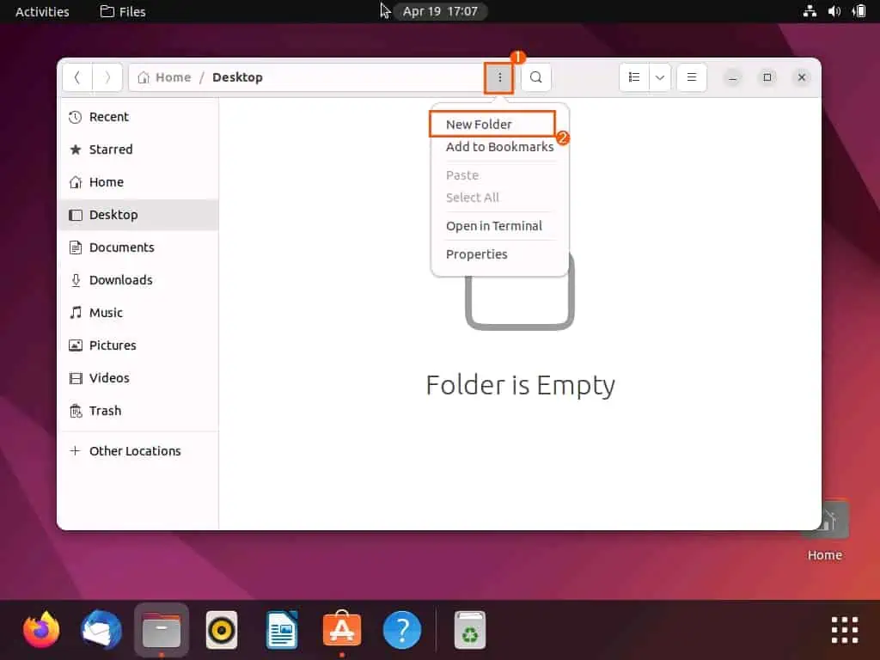This screenshot has height=660, width=880.
Task: Select New Folder from the menu
Action: [x=480, y=125]
